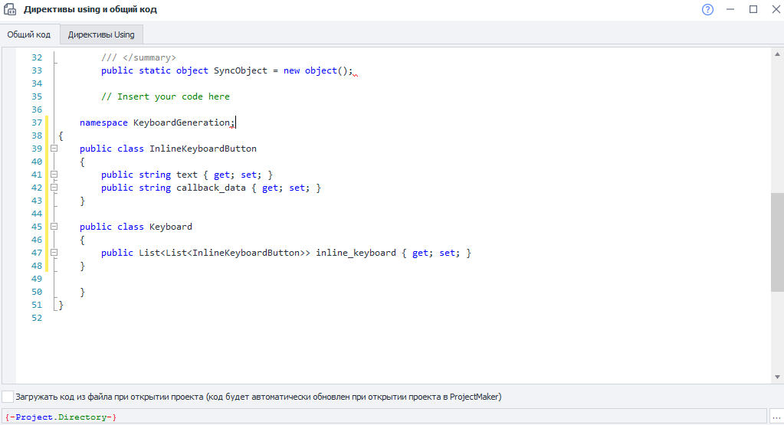Collapse the inline_keyboard property fold
Screen dimensions: 784x425
coord(54,253)
